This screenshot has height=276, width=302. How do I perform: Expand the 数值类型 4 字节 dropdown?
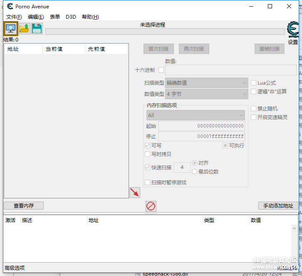coord(207,94)
